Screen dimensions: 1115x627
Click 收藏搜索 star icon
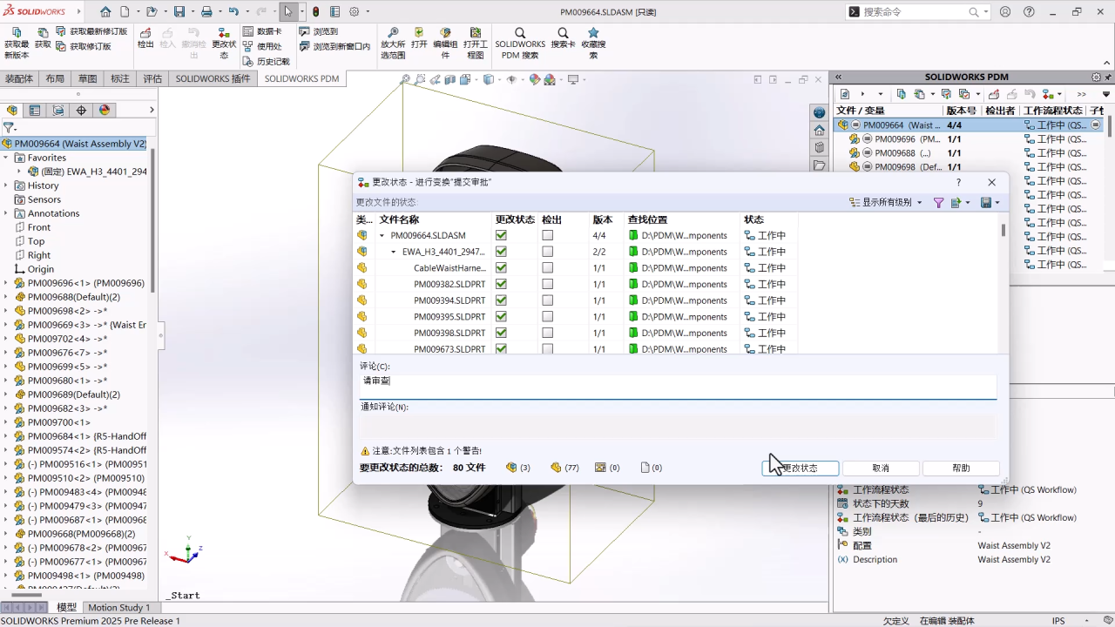pos(593,33)
